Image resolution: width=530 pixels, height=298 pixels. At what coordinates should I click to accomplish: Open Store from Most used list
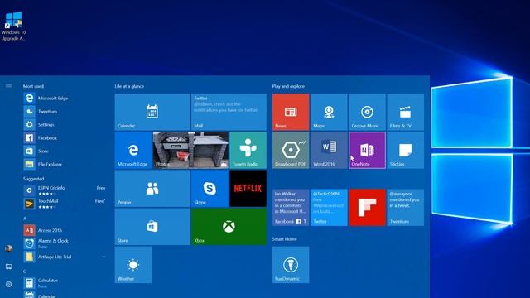65,151
